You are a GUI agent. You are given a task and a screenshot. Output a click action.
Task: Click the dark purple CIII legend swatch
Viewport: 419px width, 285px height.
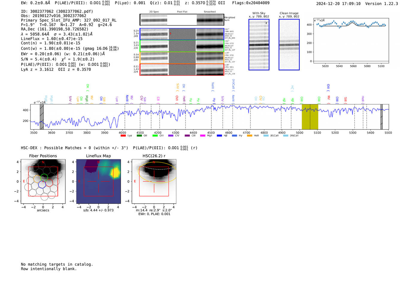[x=187, y=136]
